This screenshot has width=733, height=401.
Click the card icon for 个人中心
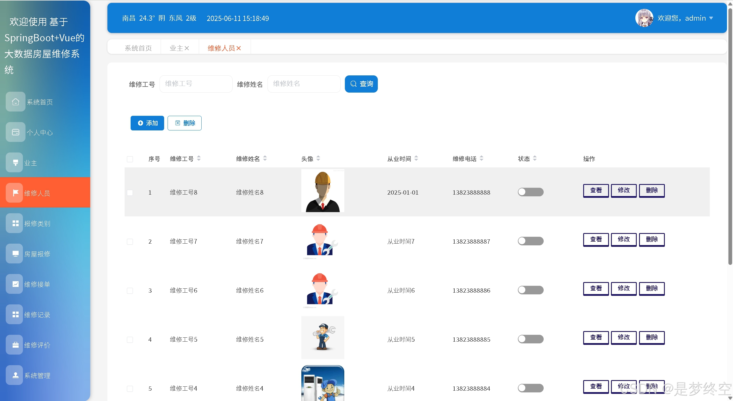(15, 132)
